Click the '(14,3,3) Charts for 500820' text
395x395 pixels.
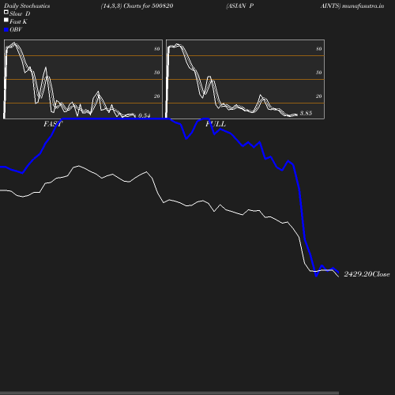tap(137, 6)
